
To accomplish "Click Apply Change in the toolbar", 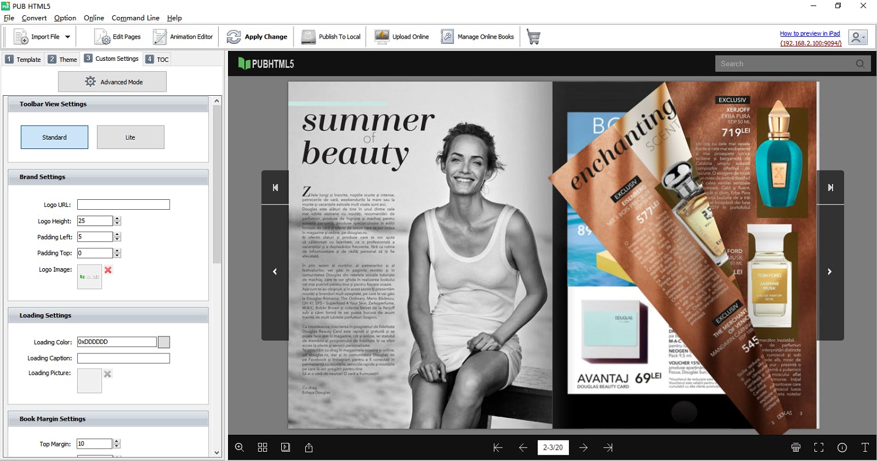I will [257, 37].
